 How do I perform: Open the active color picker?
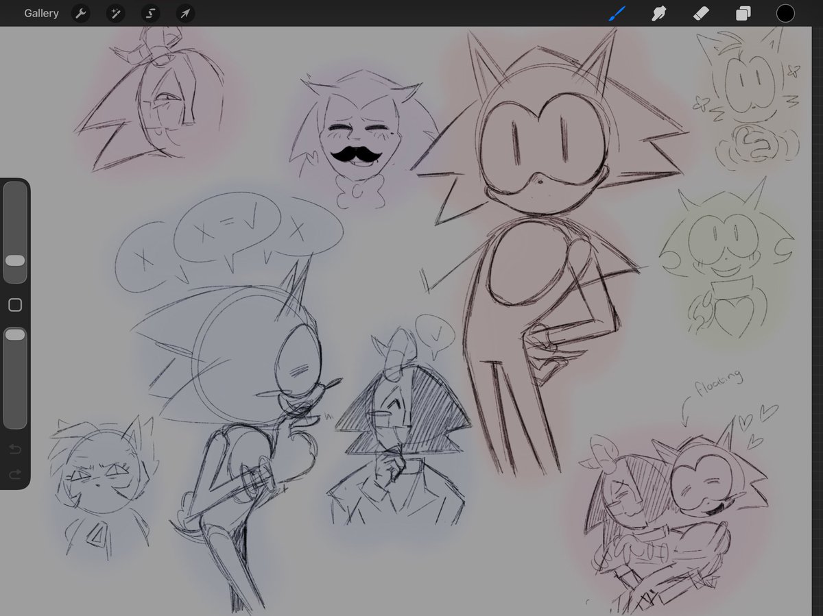(785, 13)
